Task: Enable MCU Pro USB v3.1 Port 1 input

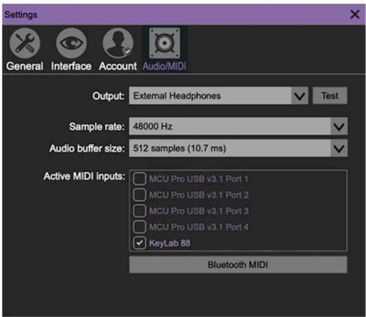Action: pos(140,179)
